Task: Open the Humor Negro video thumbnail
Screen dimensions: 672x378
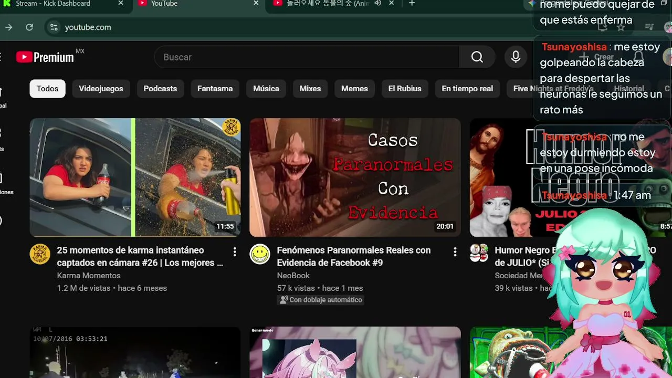Action: pyautogui.click(x=571, y=177)
